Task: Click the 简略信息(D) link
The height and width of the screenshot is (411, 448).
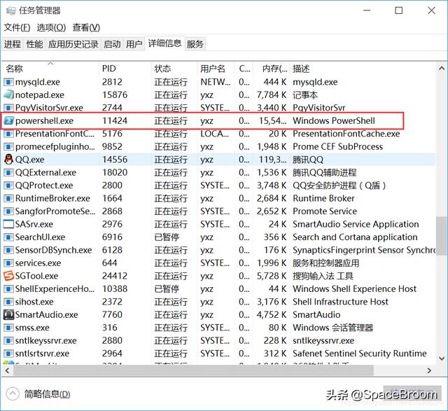Action: coord(47,394)
